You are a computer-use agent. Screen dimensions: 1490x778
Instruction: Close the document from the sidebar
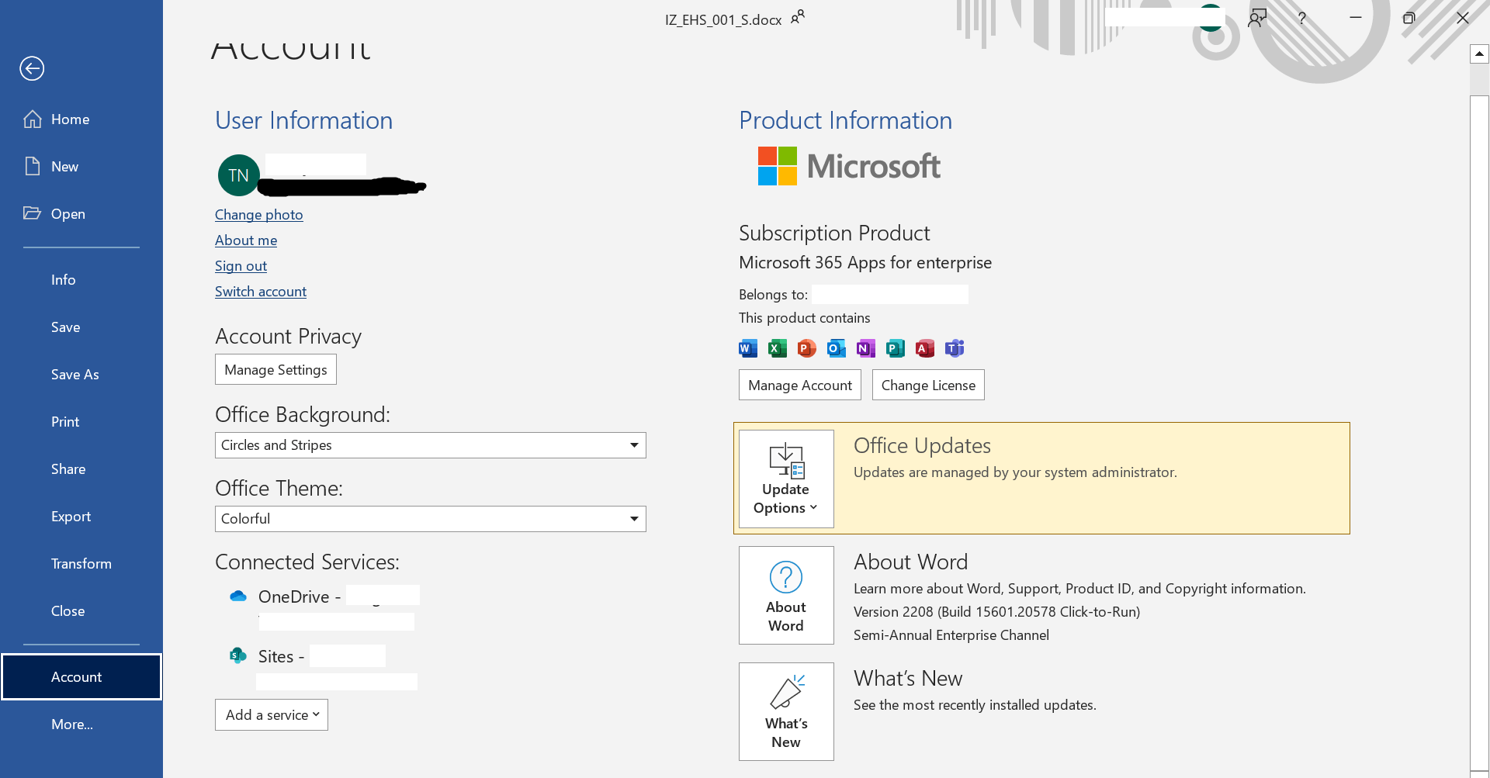[81, 611]
